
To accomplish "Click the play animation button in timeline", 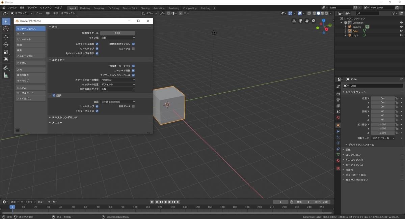I will click(169, 202).
